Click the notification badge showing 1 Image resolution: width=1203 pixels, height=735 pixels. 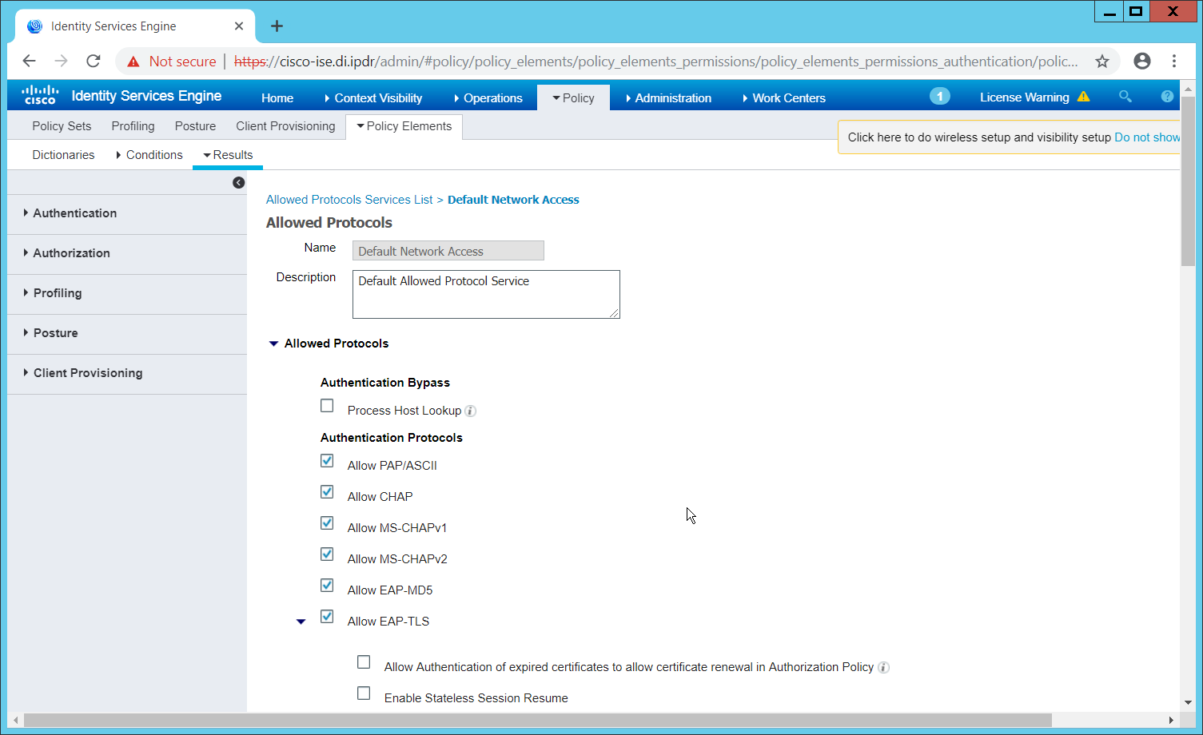point(939,97)
